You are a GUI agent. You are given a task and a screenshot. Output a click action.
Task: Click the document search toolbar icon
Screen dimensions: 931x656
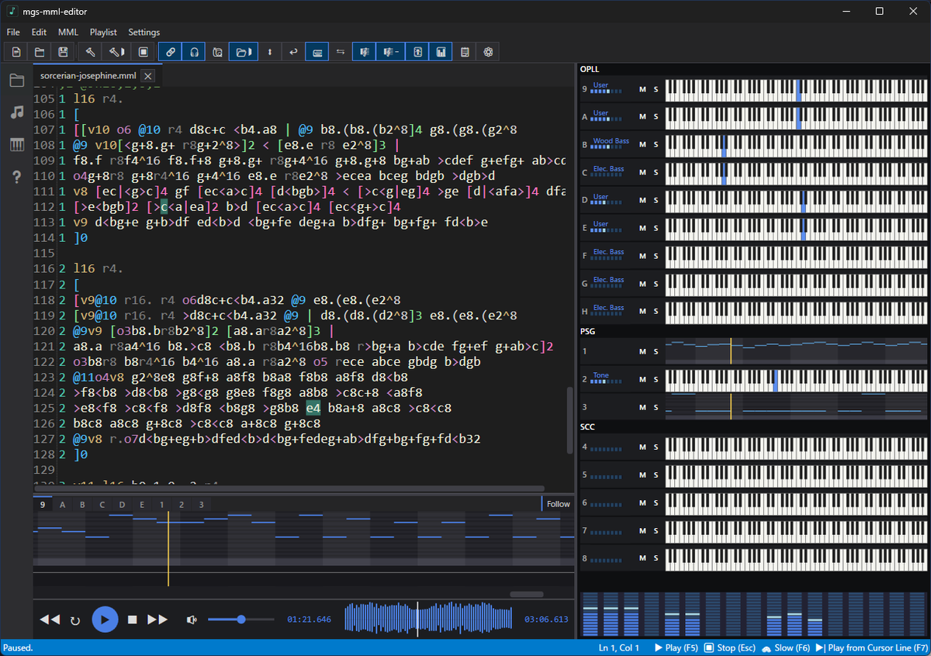pyautogui.click(x=218, y=52)
